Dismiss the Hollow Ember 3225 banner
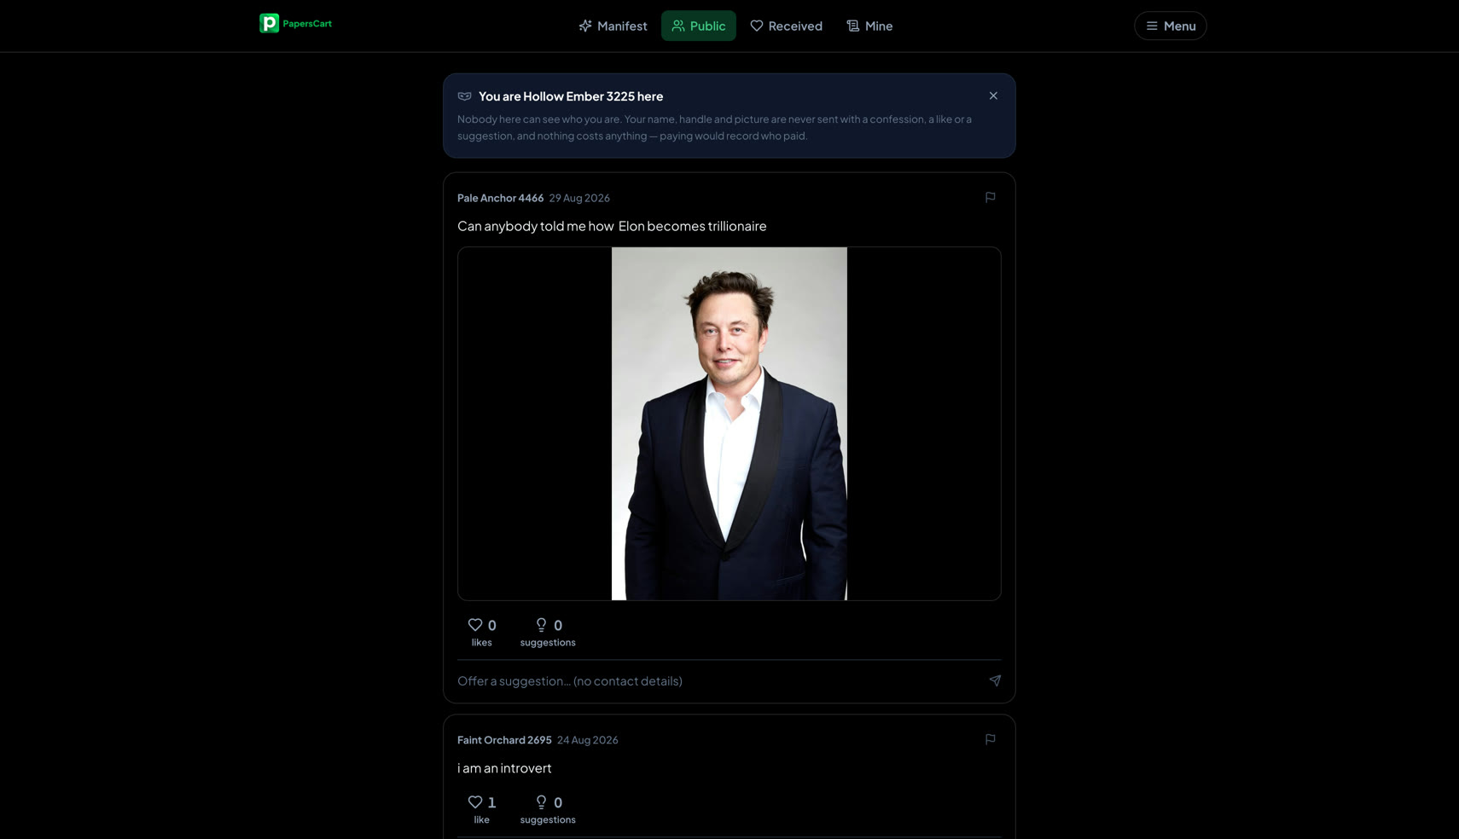Screen dimensions: 1459x839 click(993, 95)
